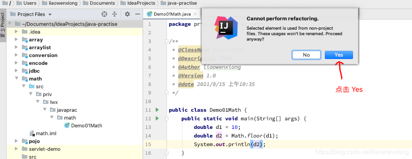412x159 pixels.
Task: Select the servlet-demo folder row
Action: (75, 149)
